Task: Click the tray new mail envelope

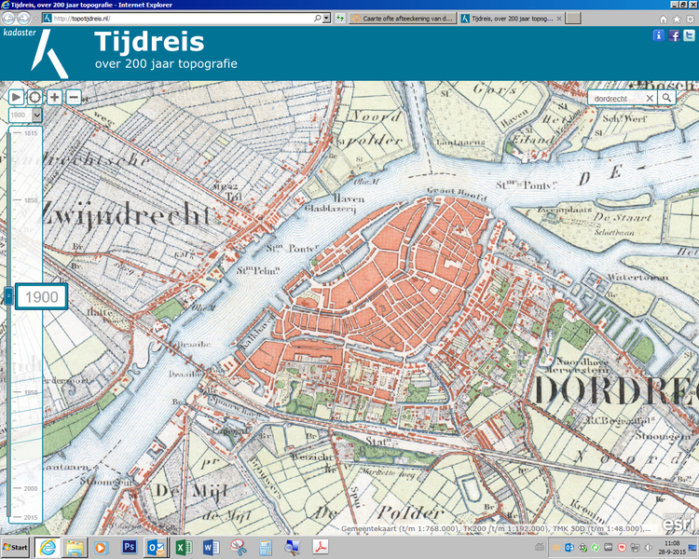Action: (555, 547)
